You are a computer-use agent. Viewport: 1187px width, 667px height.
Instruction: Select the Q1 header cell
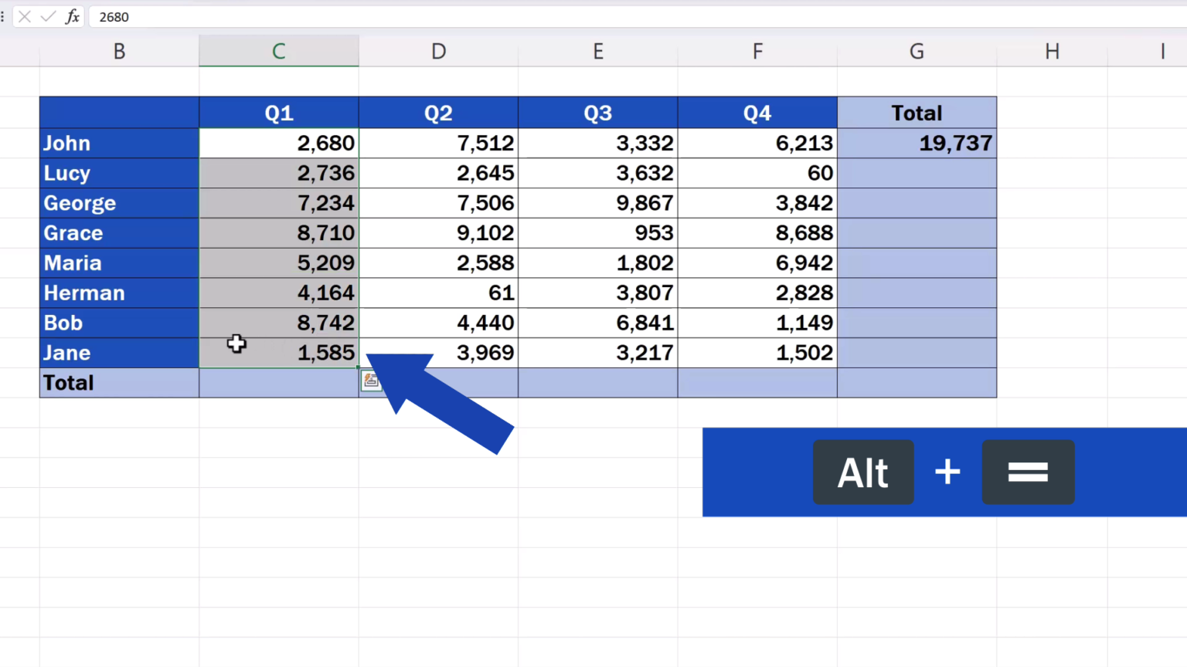278,113
